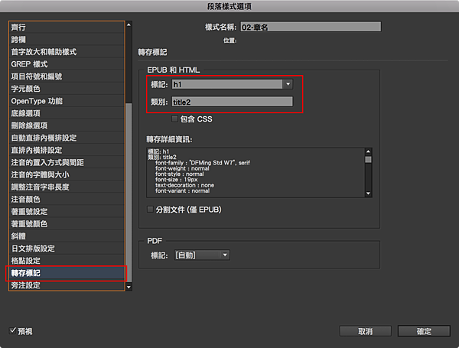Open 直排內橫排設定 category

(67, 150)
